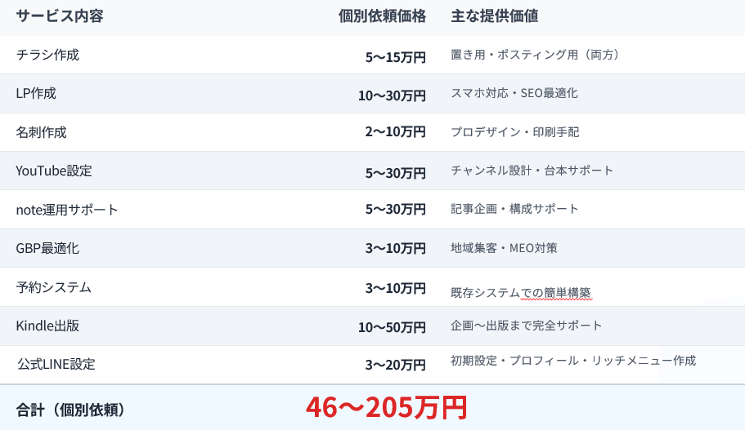
Task: Click the 10〜50万円 price cell
Action: point(392,328)
